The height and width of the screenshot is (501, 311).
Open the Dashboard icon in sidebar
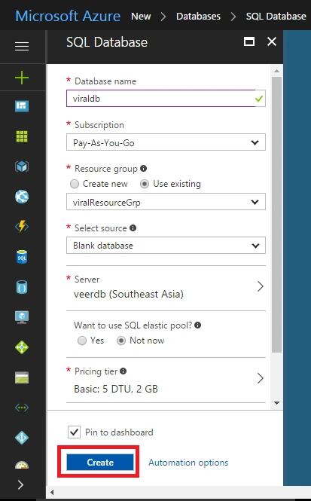22,106
